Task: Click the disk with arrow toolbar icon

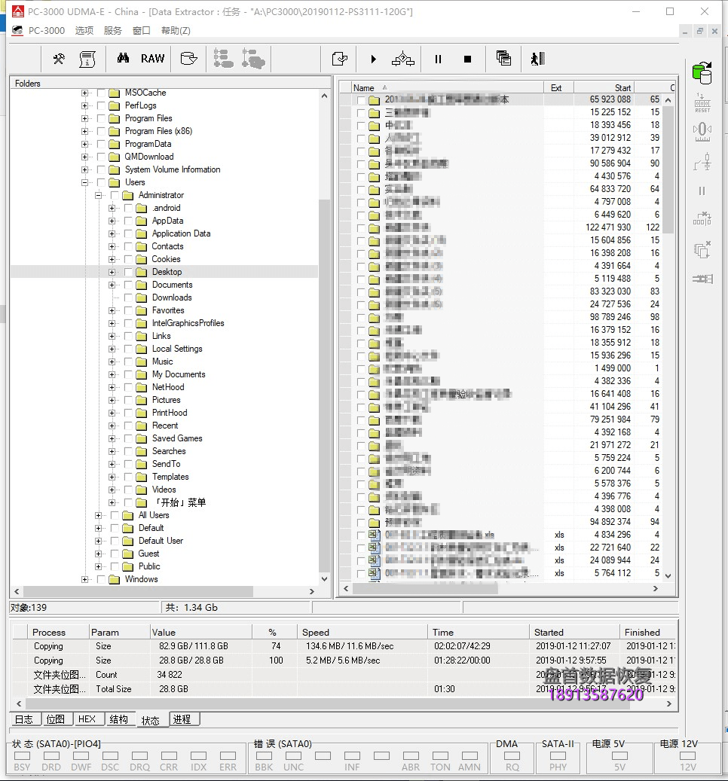Action: 189,59
